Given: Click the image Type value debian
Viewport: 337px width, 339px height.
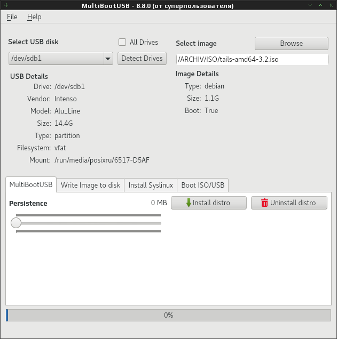Looking at the screenshot, I should tap(214, 86).
